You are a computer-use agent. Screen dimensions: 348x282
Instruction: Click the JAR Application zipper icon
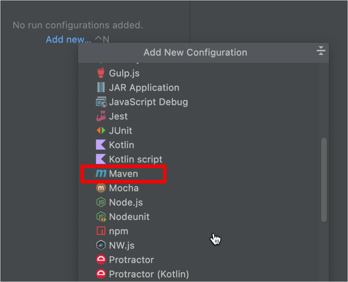point(100,87)
